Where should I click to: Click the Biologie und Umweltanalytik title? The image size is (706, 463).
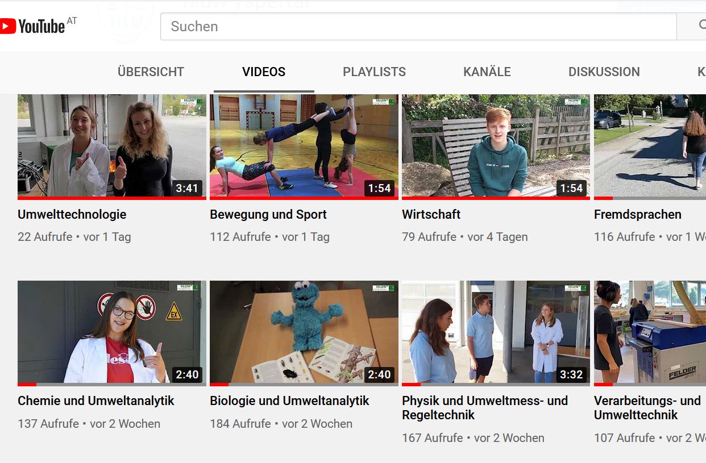coord(289,401)
